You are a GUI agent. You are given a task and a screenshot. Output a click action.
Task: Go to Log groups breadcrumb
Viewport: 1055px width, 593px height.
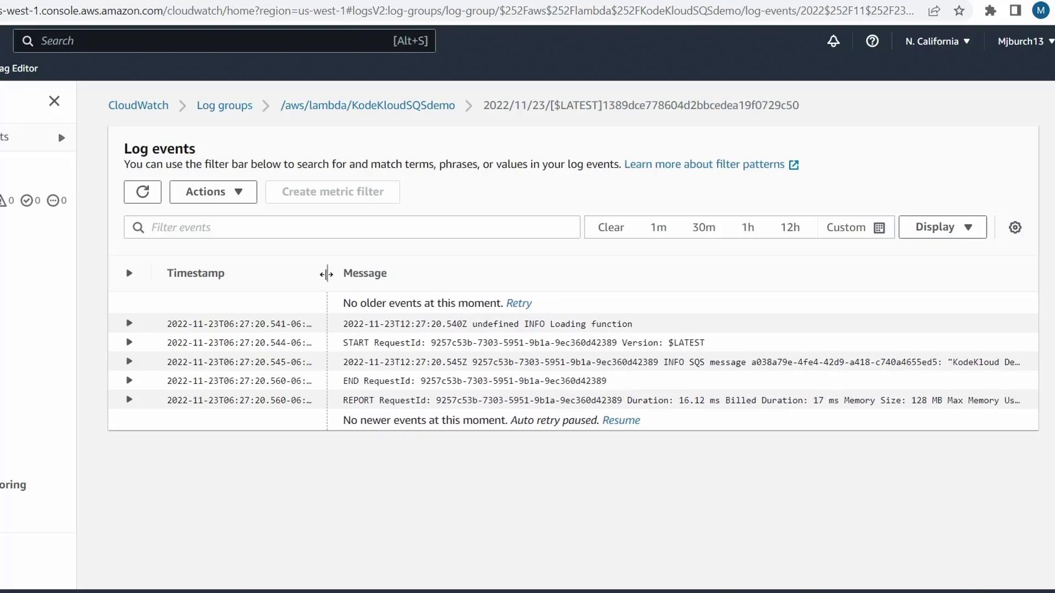pos(224,105)
